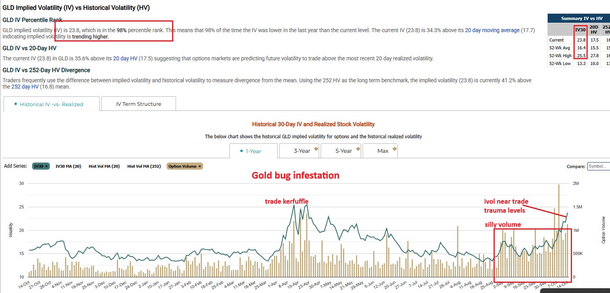Add the Hist Vol MA (252) series
The width and height of the screenshot is (610, 293).
[144, 166]
